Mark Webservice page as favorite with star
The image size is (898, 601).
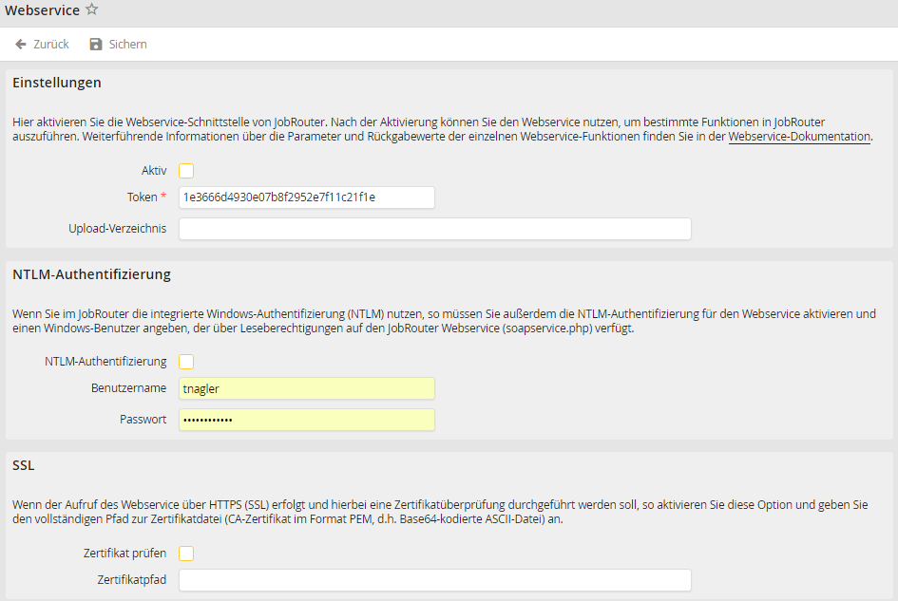coord(92,9)
